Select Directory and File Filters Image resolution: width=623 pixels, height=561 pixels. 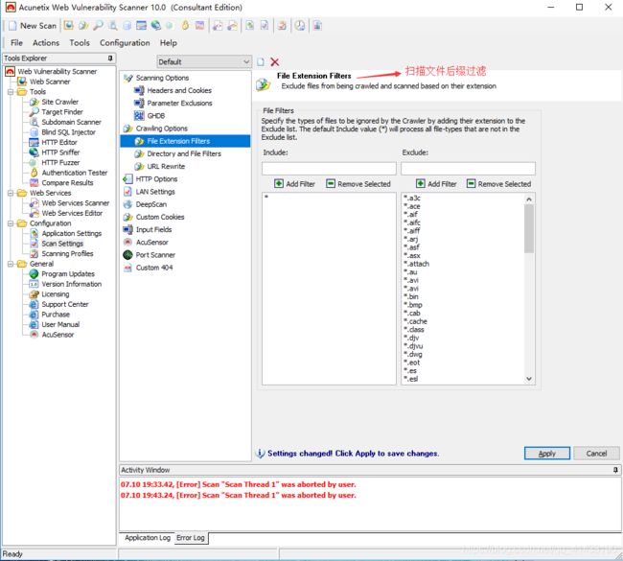point(184,153)
